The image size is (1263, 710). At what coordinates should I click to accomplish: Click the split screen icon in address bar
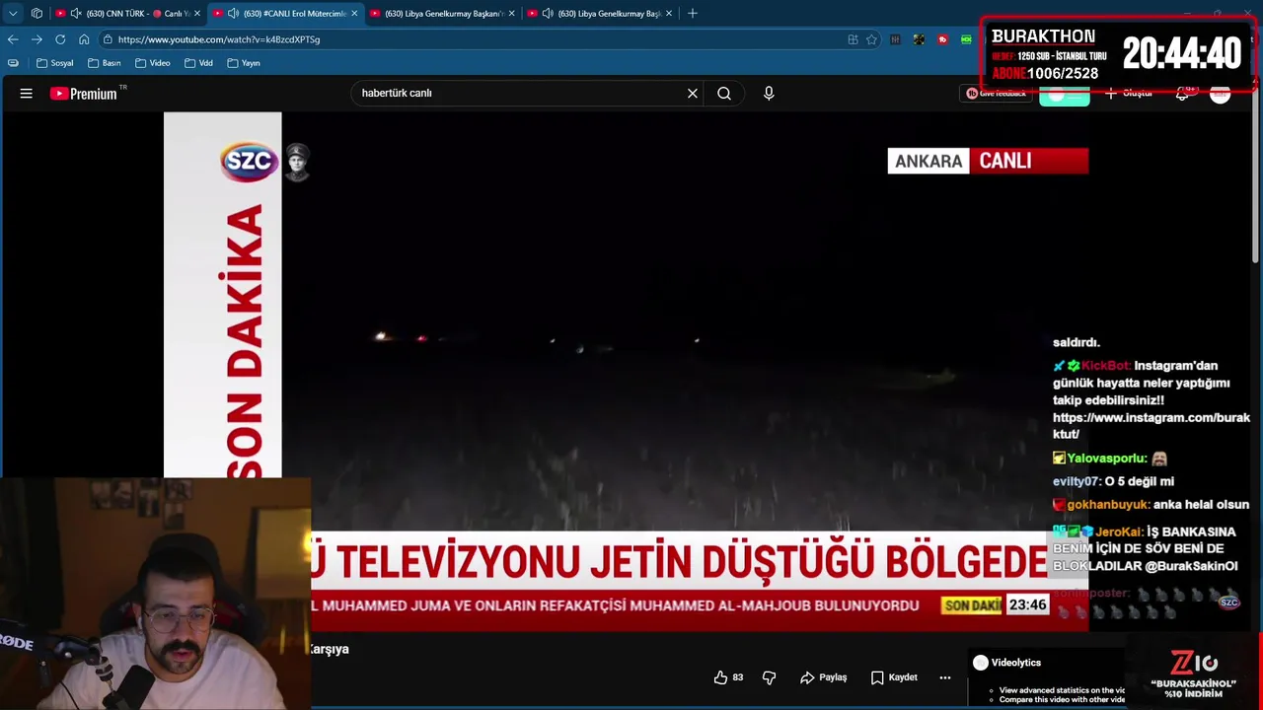point(853,39)
